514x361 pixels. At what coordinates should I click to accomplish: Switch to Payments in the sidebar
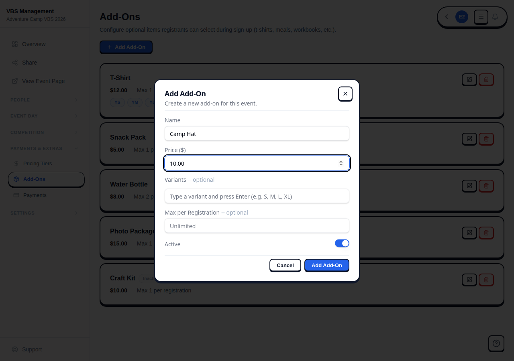tap(35, 195)
